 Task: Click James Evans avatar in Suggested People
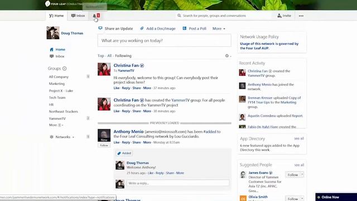click(243, 175)
